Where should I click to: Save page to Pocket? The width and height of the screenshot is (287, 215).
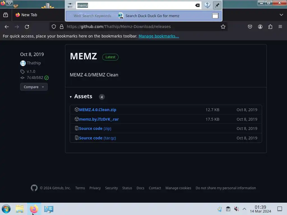(250, 27)
